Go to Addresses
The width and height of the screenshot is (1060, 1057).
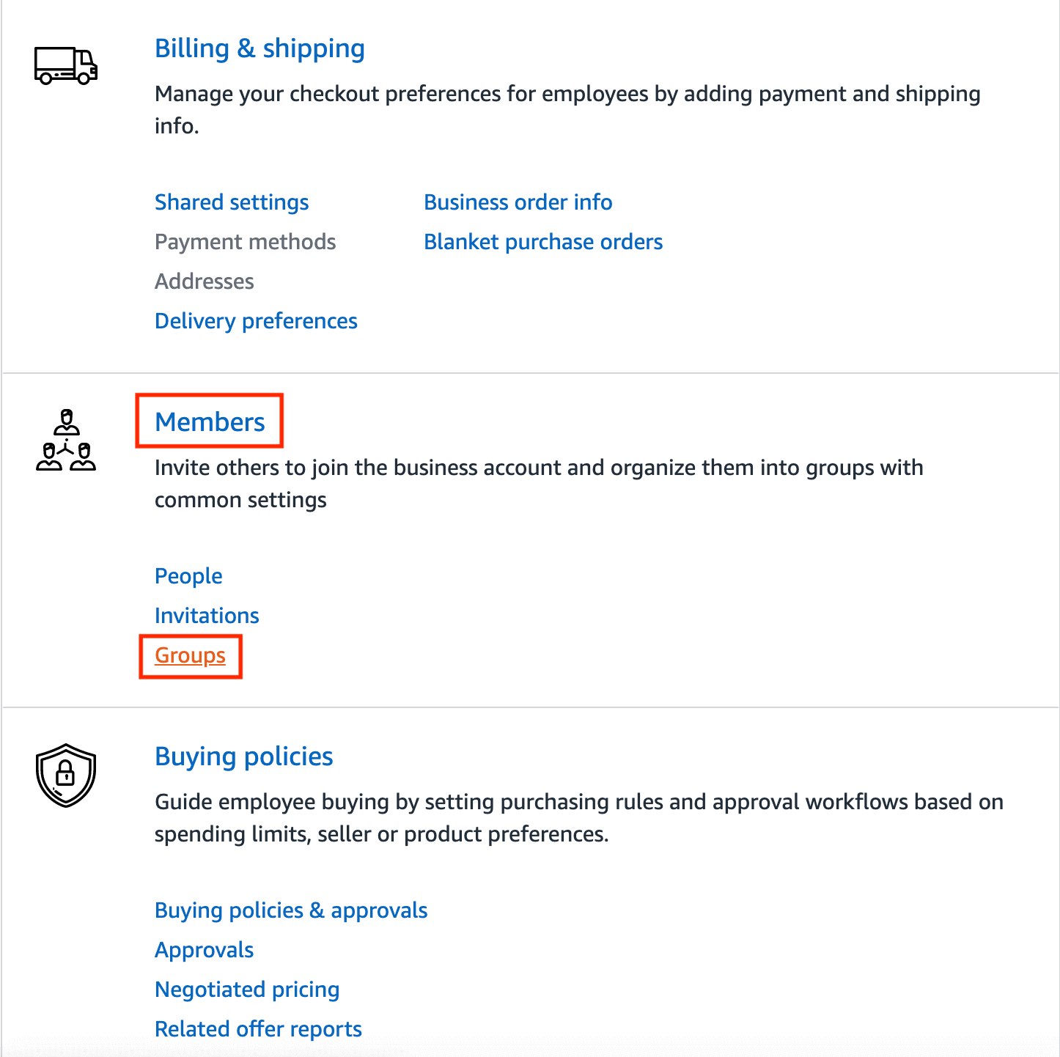click(x=204, y=281)
